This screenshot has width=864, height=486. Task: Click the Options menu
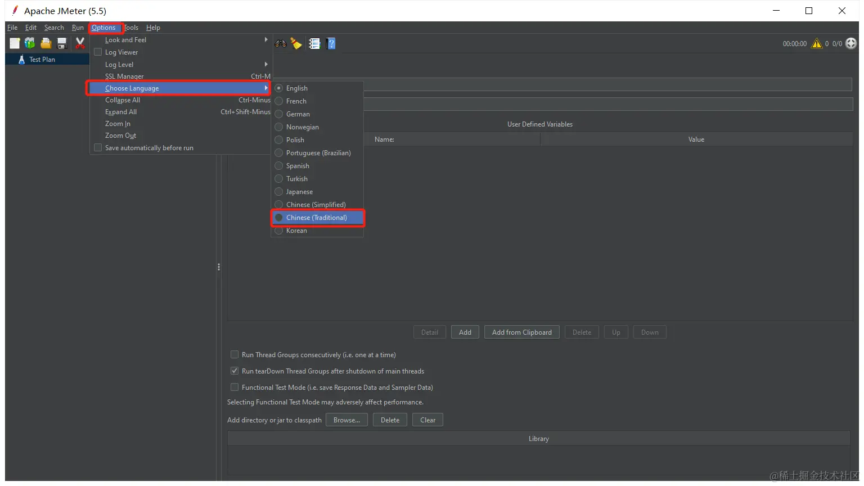(103, 28)
